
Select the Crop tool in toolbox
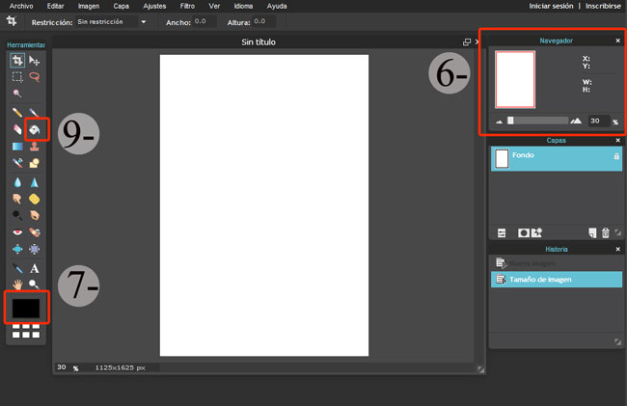pyautogui.click(x=17, y=61)
